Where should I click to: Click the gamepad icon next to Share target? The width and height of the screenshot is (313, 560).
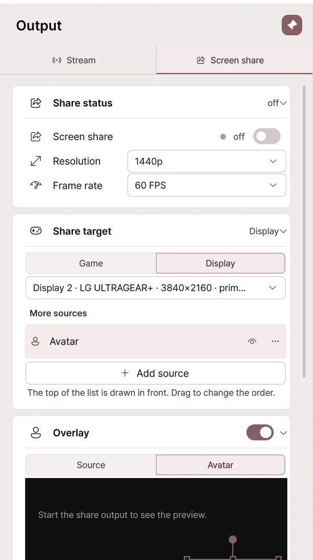(x=36, y=231)
